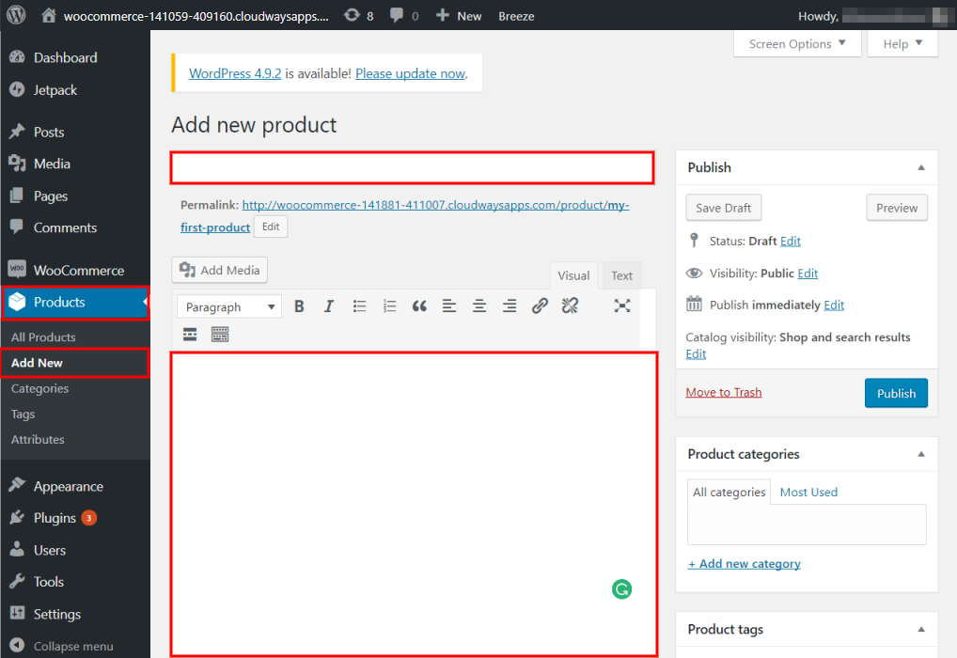Edit the Visibility Public setting
Screen dimensions: 957x658
pyautogui.click(x=808, y=274)
